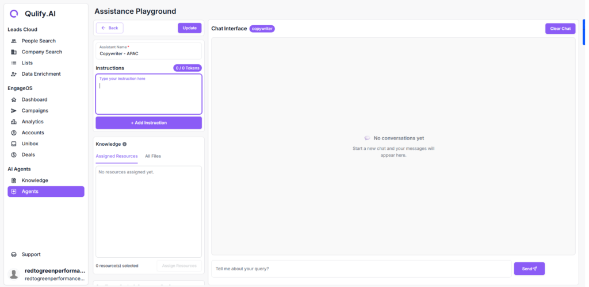Click the redtogreenperforma... account name

click(55, 271)
